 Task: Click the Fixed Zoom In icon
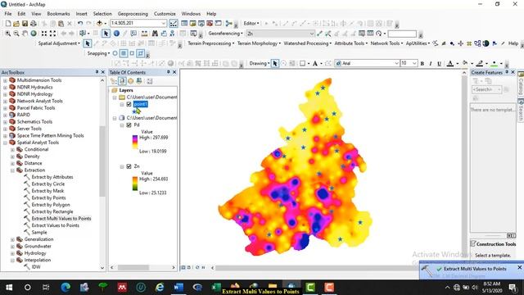[x=44, y=34]
